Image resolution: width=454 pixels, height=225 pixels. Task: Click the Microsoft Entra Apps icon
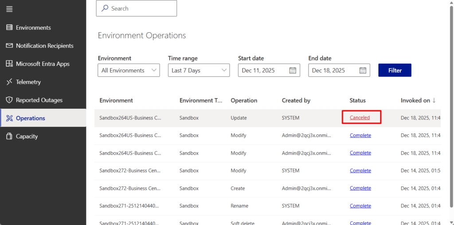[x=9, y=64]
